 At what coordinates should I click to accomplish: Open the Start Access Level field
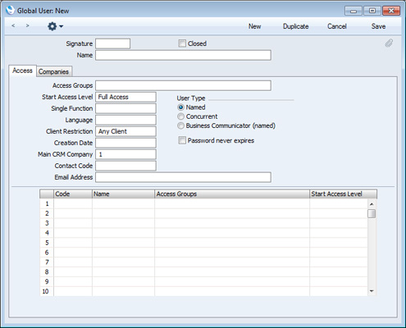click(125, 97)
